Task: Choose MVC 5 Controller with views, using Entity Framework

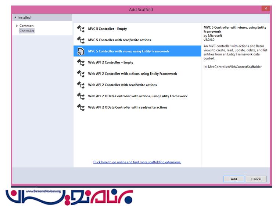Action: click(137, 51)
